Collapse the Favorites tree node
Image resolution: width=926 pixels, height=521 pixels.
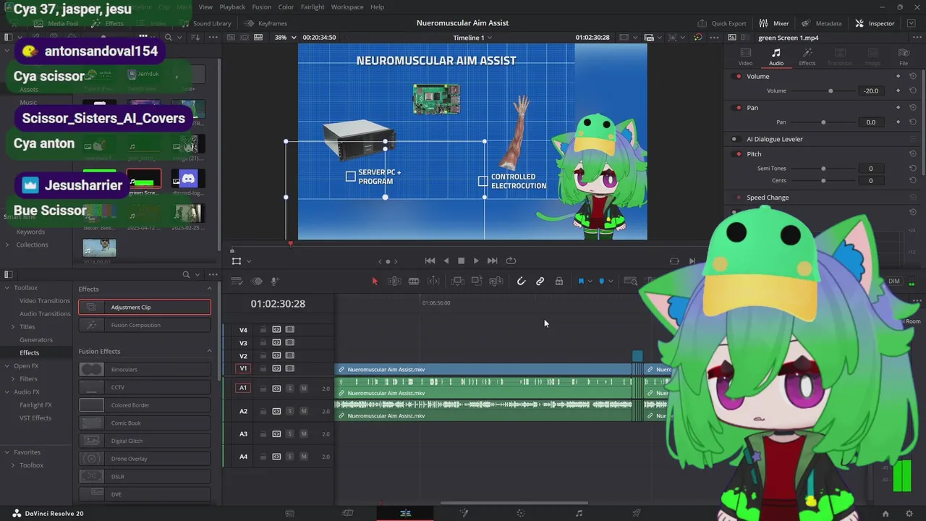[x=7, y=452]
